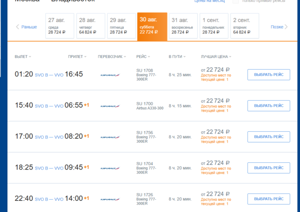
Task: Click Aeroflot logo for flight SU 1704
Action: click(x=110, y=168)
